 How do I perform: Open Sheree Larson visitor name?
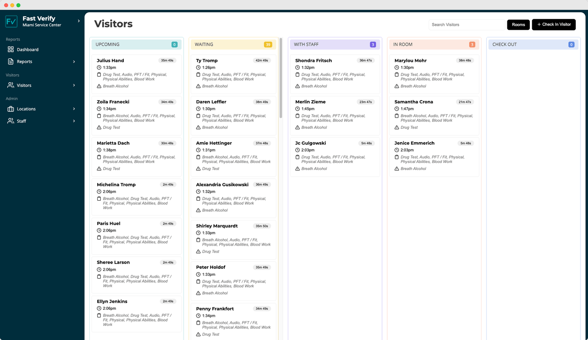(113, 262)
